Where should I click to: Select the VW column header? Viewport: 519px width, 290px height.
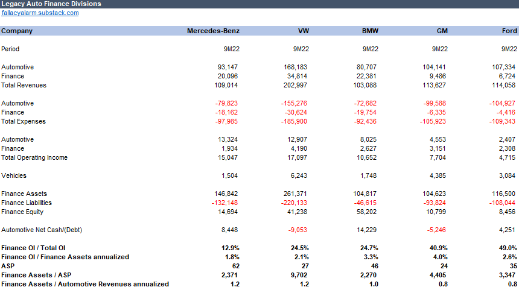(x=304, y=31)
